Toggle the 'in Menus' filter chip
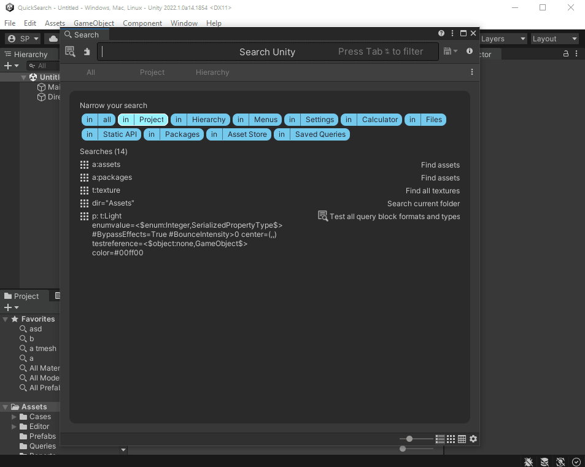Viewport: 585px width, 467px height. click(257, 120)
